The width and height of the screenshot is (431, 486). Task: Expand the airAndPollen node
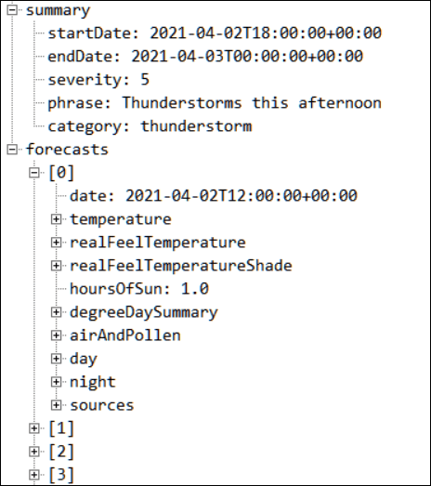tap(56, 335)
